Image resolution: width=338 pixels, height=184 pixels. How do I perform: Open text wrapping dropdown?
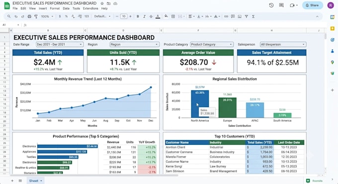tap(208, 16)
